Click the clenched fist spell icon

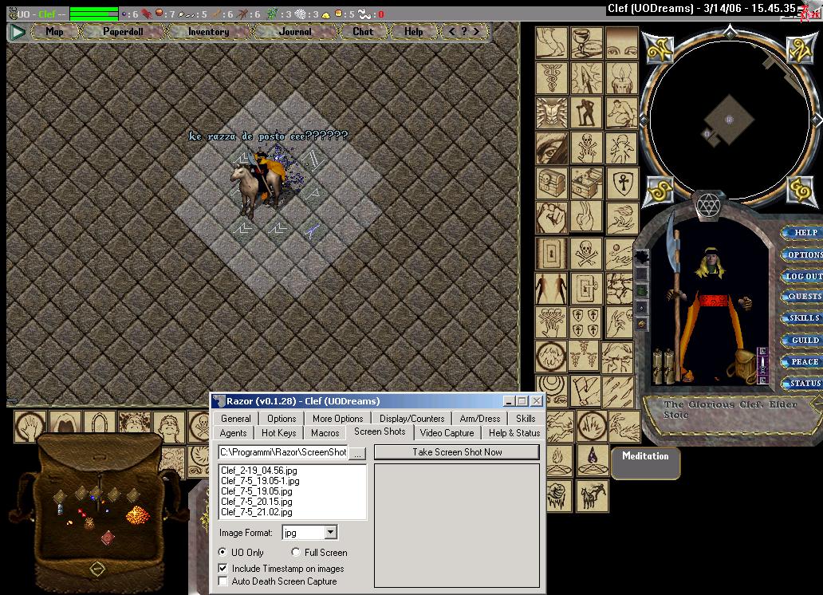551,218
